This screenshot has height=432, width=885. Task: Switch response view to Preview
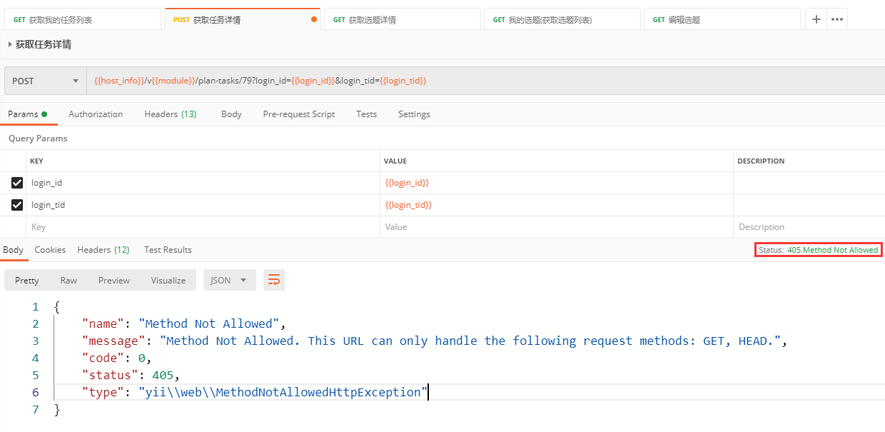114,281
